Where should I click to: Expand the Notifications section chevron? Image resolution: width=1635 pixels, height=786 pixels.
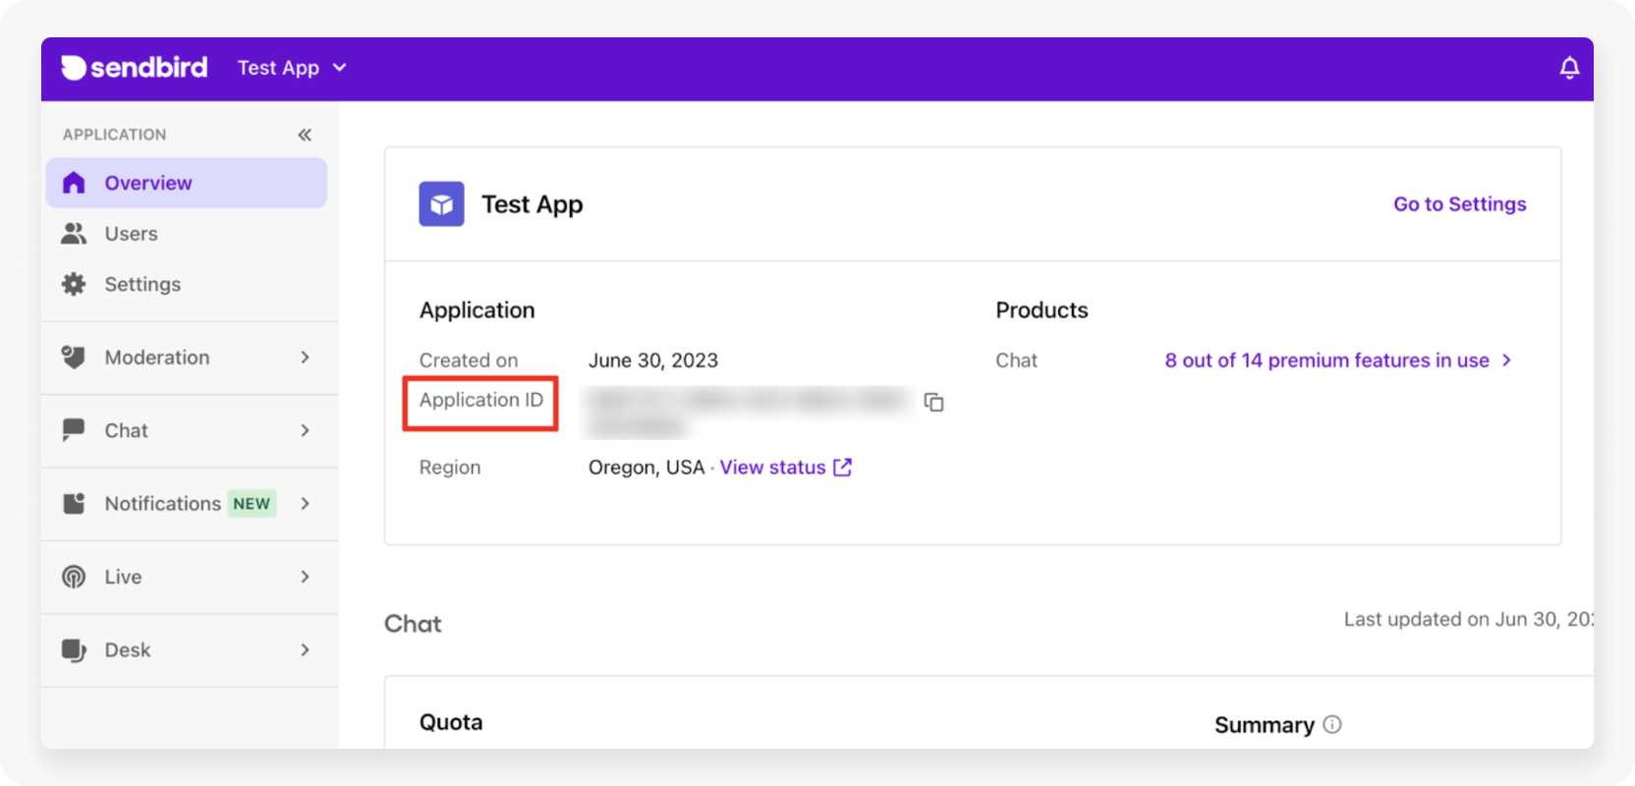pos(306,504)
